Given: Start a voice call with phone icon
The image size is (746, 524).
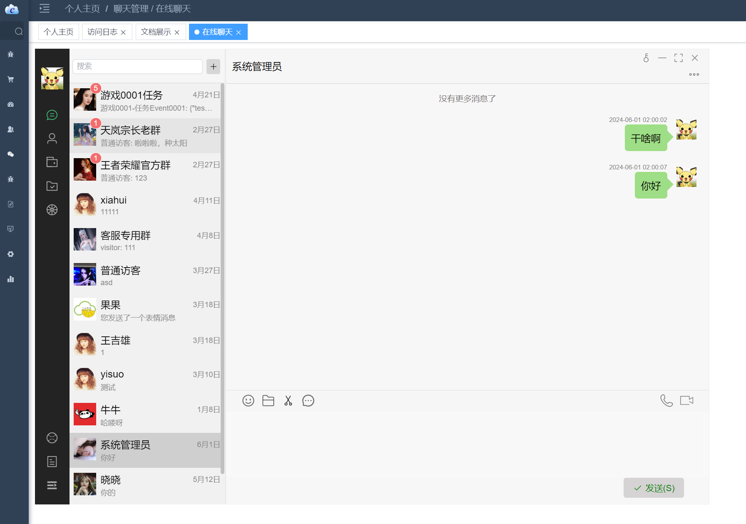Looking at the screenshot, I should tap(666, 400).
